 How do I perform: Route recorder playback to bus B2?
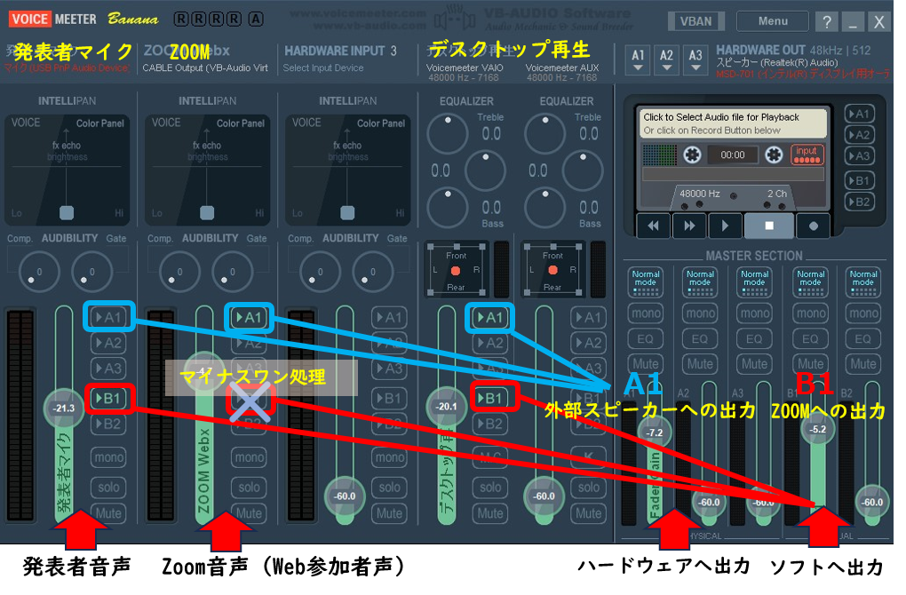(x=859, y=202)
